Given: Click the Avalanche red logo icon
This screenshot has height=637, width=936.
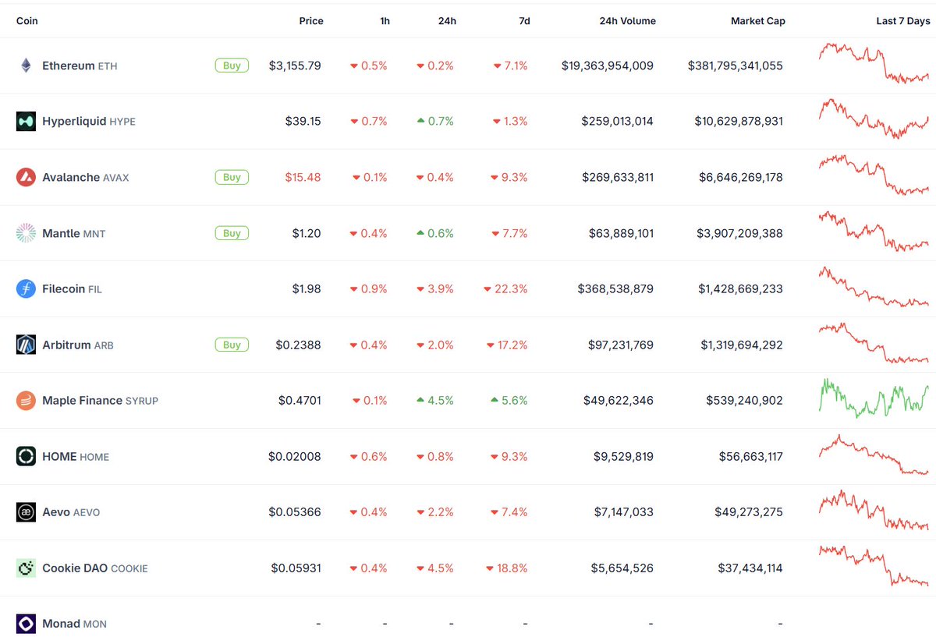Looking at the screenshot, I should [26, 177].
